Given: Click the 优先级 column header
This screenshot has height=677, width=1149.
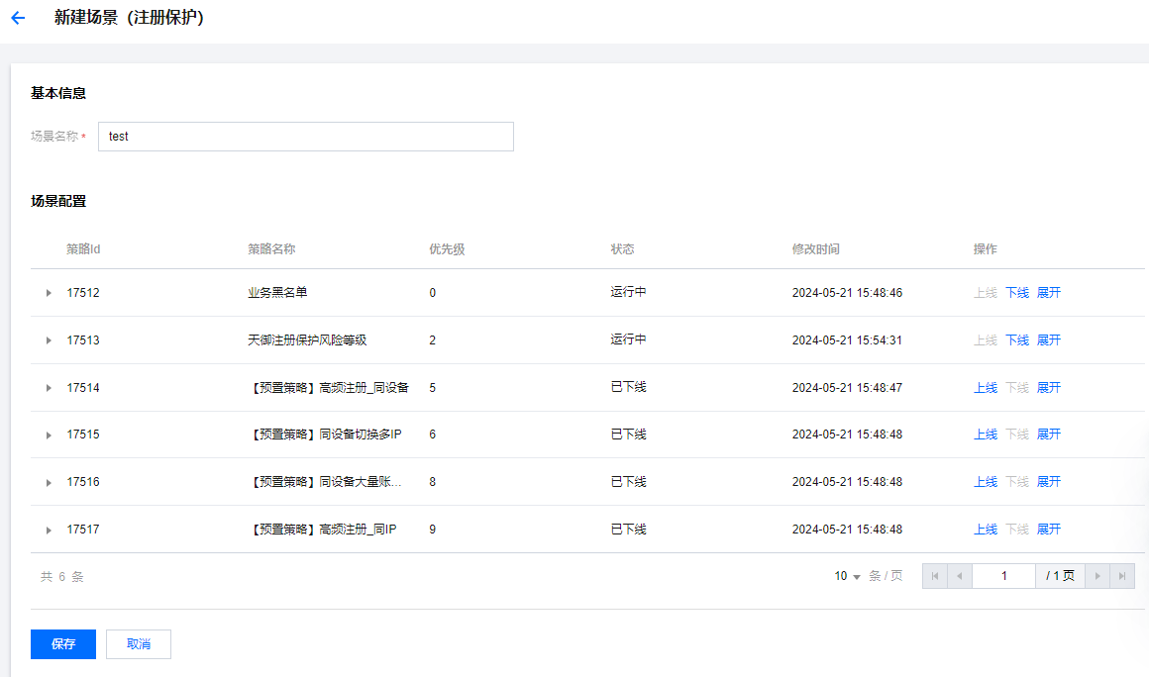Looking at the screenshot, I should click(447, 248).
